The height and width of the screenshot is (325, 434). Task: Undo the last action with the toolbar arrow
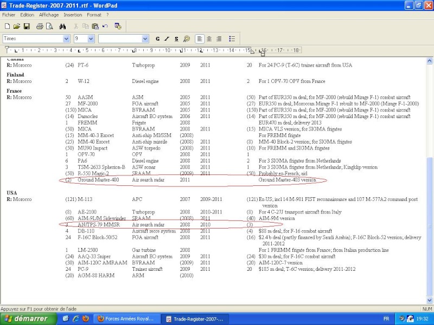click(105, 26)
